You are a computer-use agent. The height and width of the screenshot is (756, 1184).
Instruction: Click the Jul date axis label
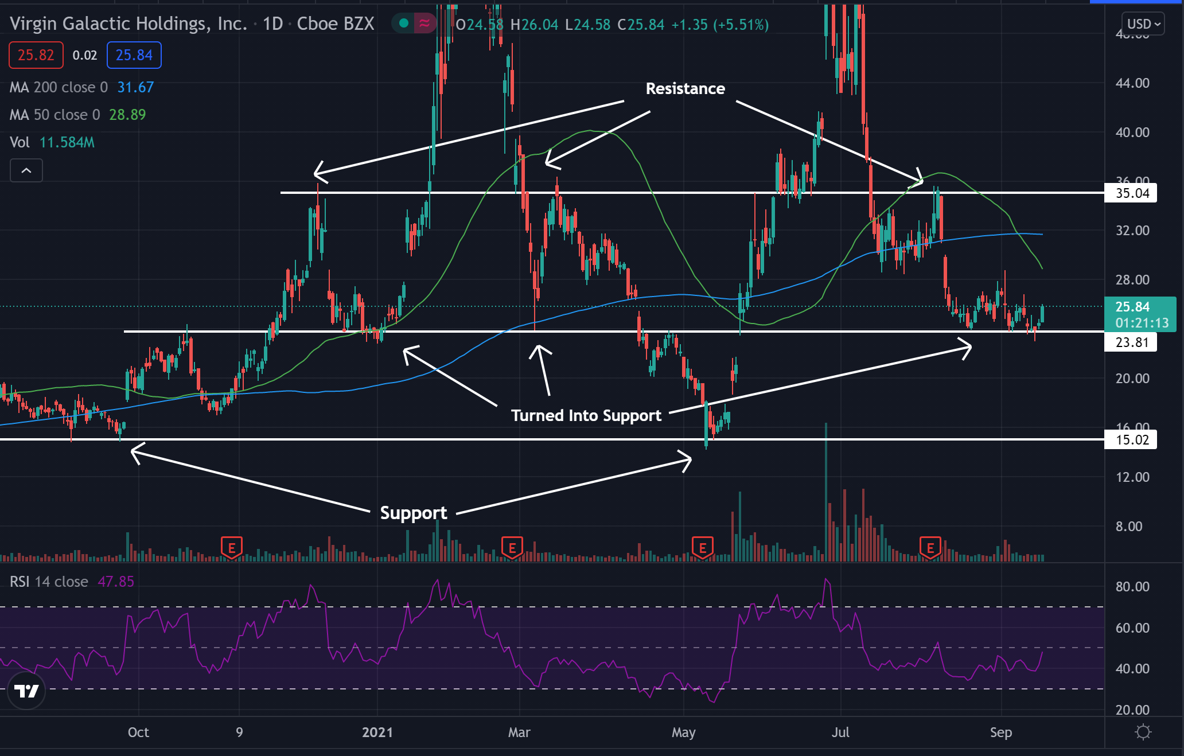tap(840, 732)
